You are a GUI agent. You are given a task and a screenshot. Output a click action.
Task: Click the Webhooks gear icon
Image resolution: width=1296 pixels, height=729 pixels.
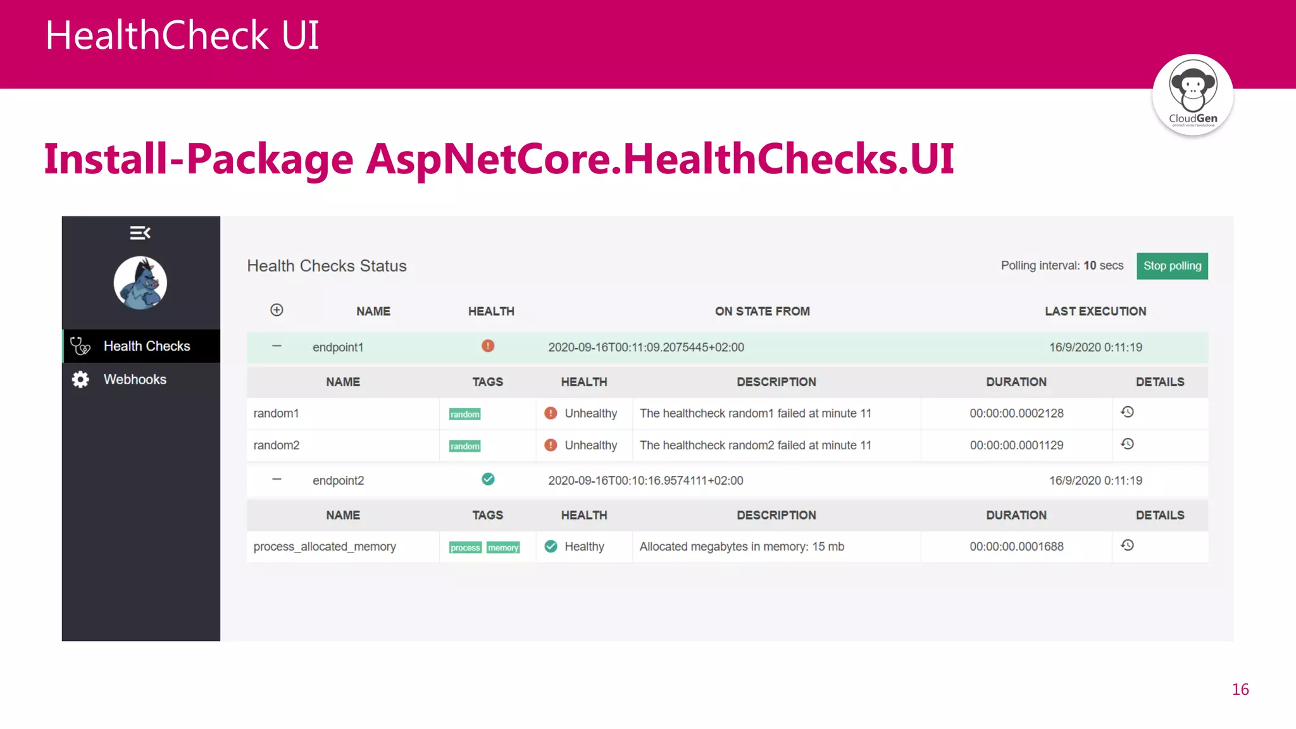tap(80, 380)
